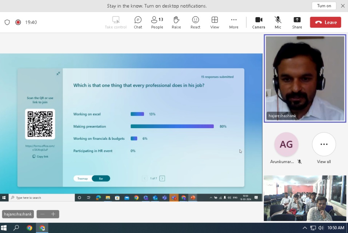The height and width of the screenshot is (233, 348).
Task: Expand bottom taskbar hidden tray icons
Action: point(305,228)
